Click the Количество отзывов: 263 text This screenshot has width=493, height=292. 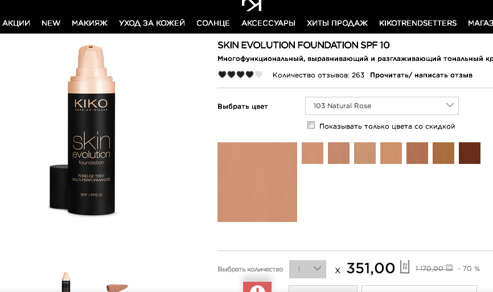point(318,75)
